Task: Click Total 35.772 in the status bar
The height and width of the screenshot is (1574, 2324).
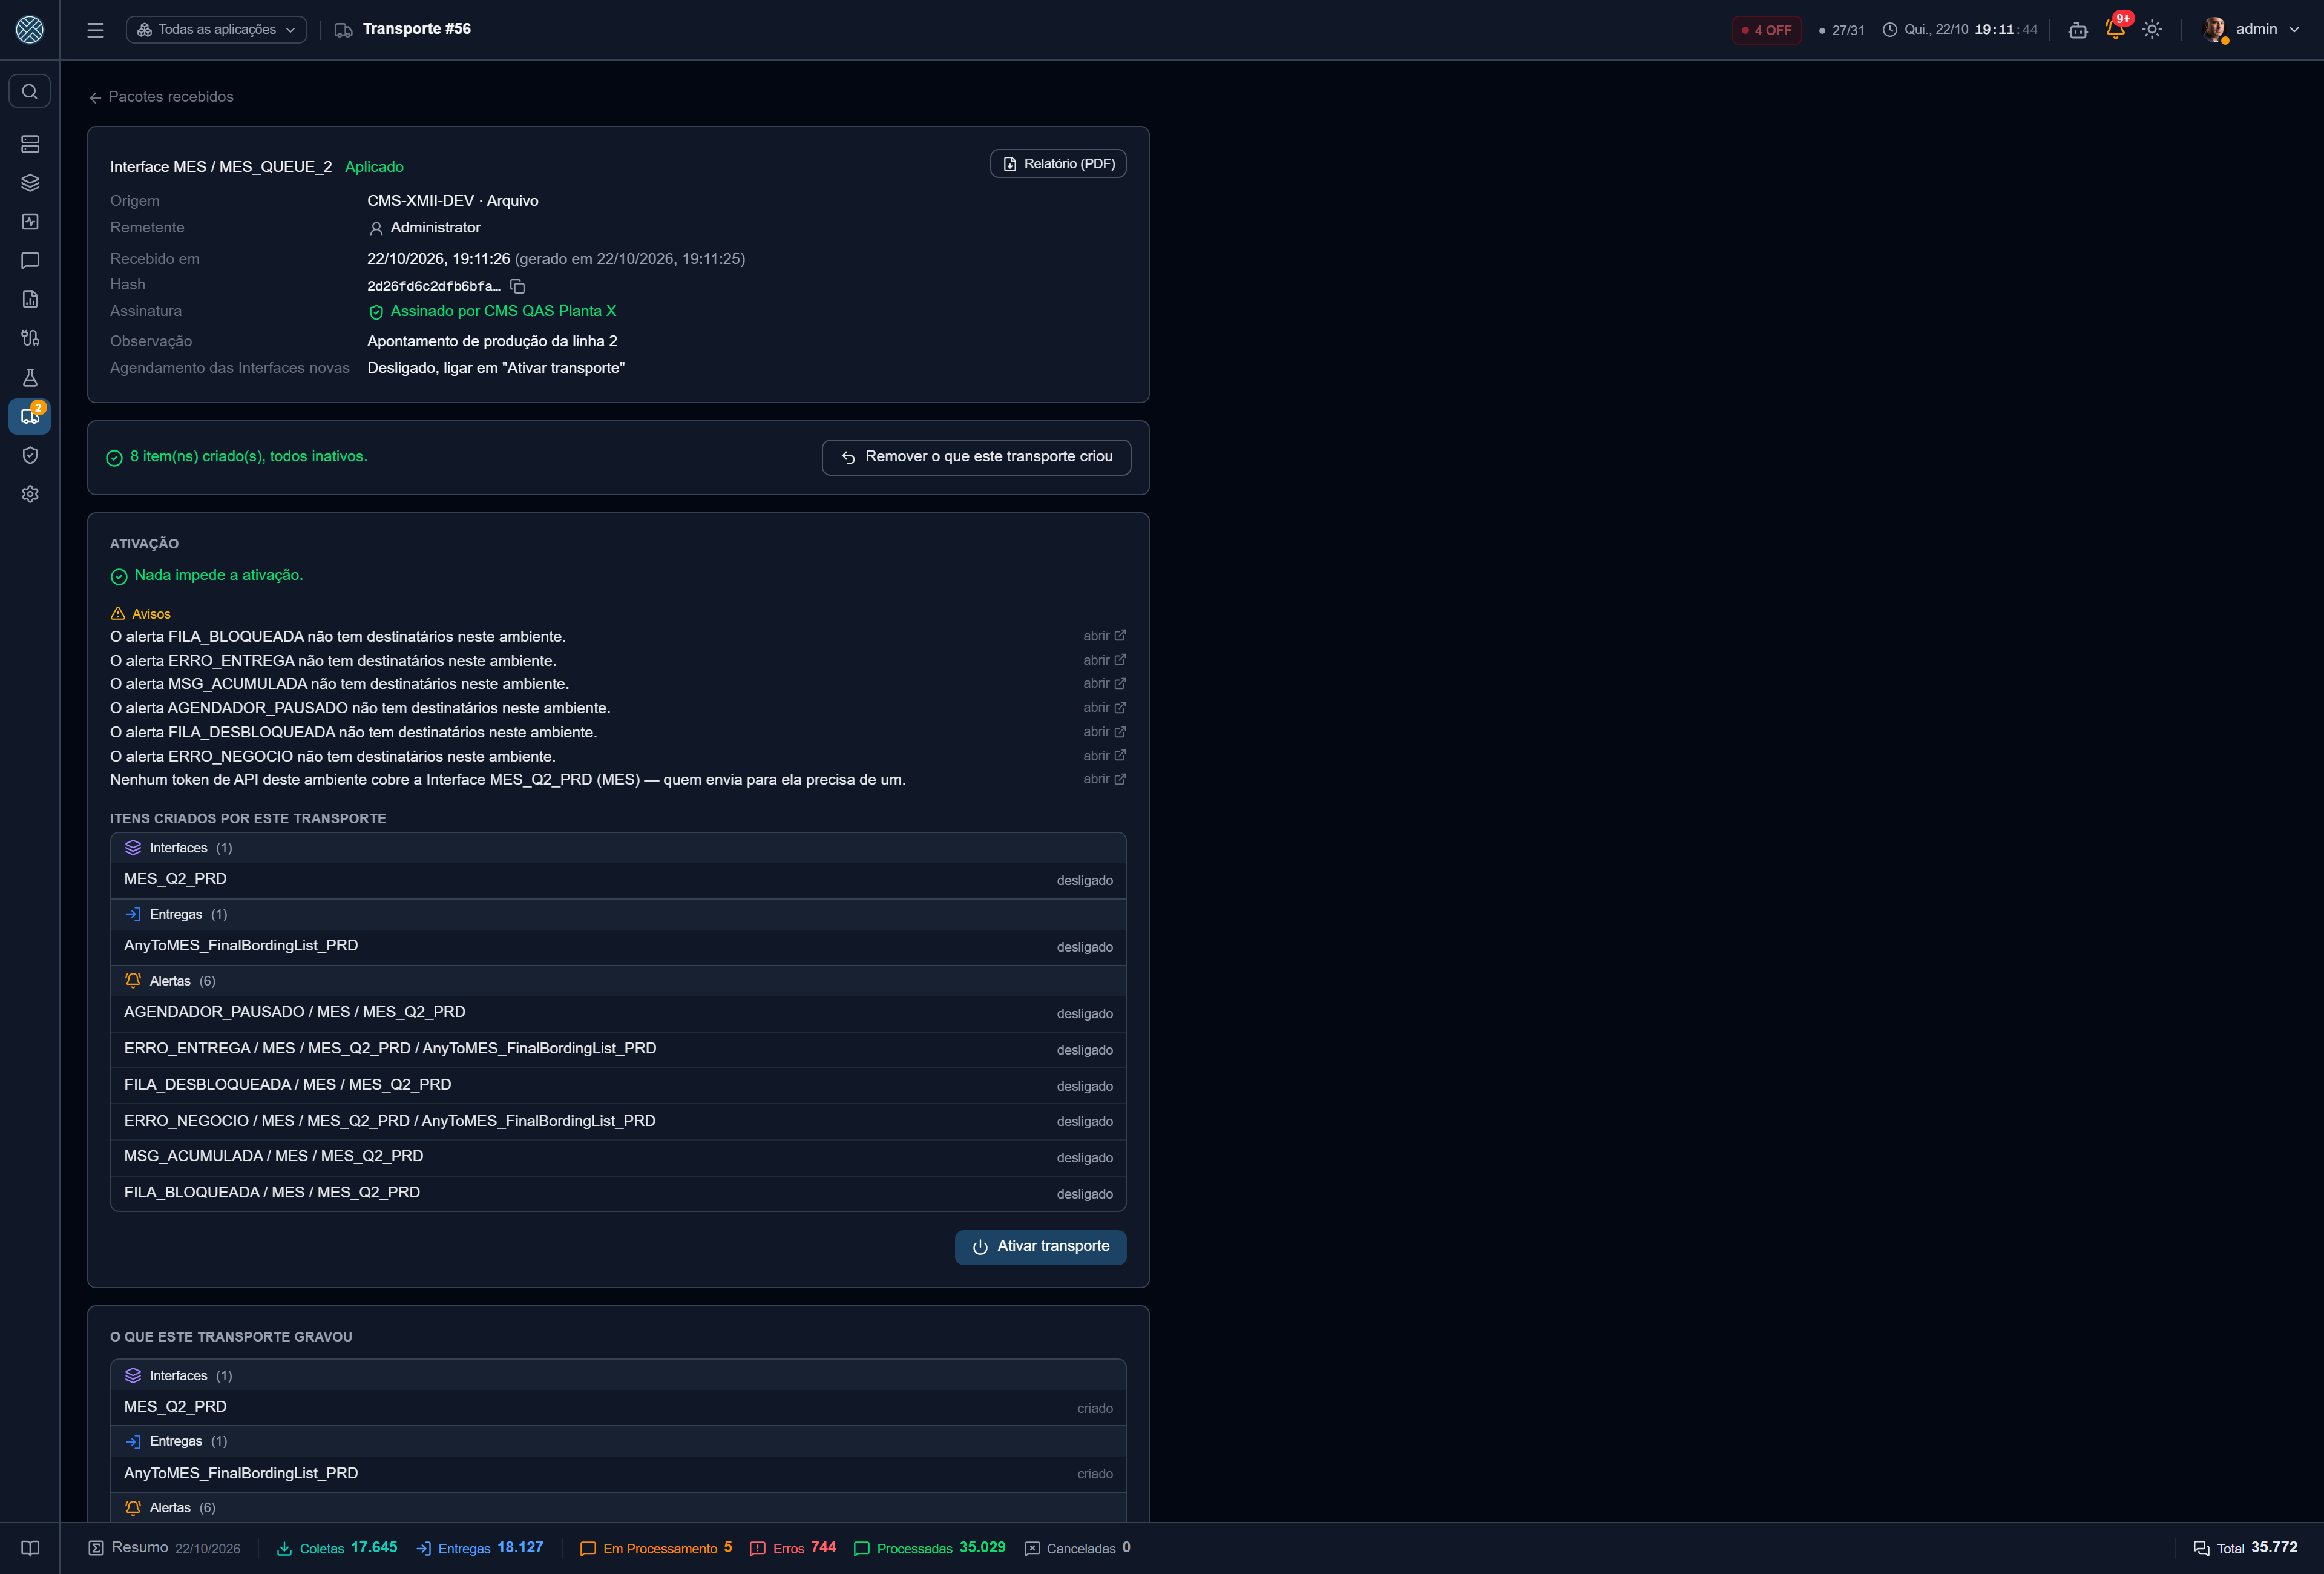Action: (x=2246, y=1548)
